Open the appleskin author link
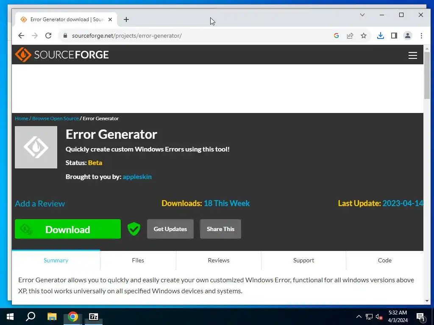Screen dimensions: 434x325 (x=137, y=177)
